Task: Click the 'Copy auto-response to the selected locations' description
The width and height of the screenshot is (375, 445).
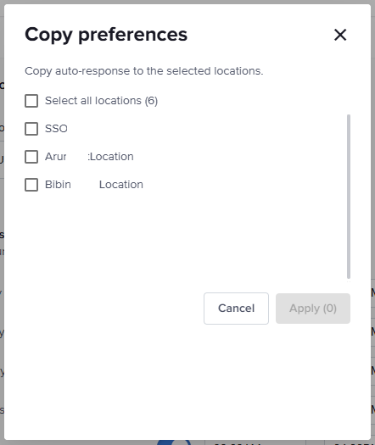Action: click(144, 71)
